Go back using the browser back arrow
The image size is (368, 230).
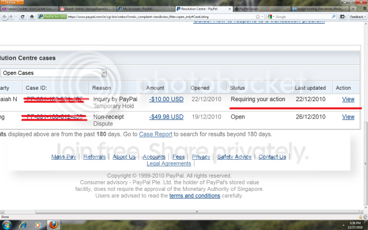[5, 17]
